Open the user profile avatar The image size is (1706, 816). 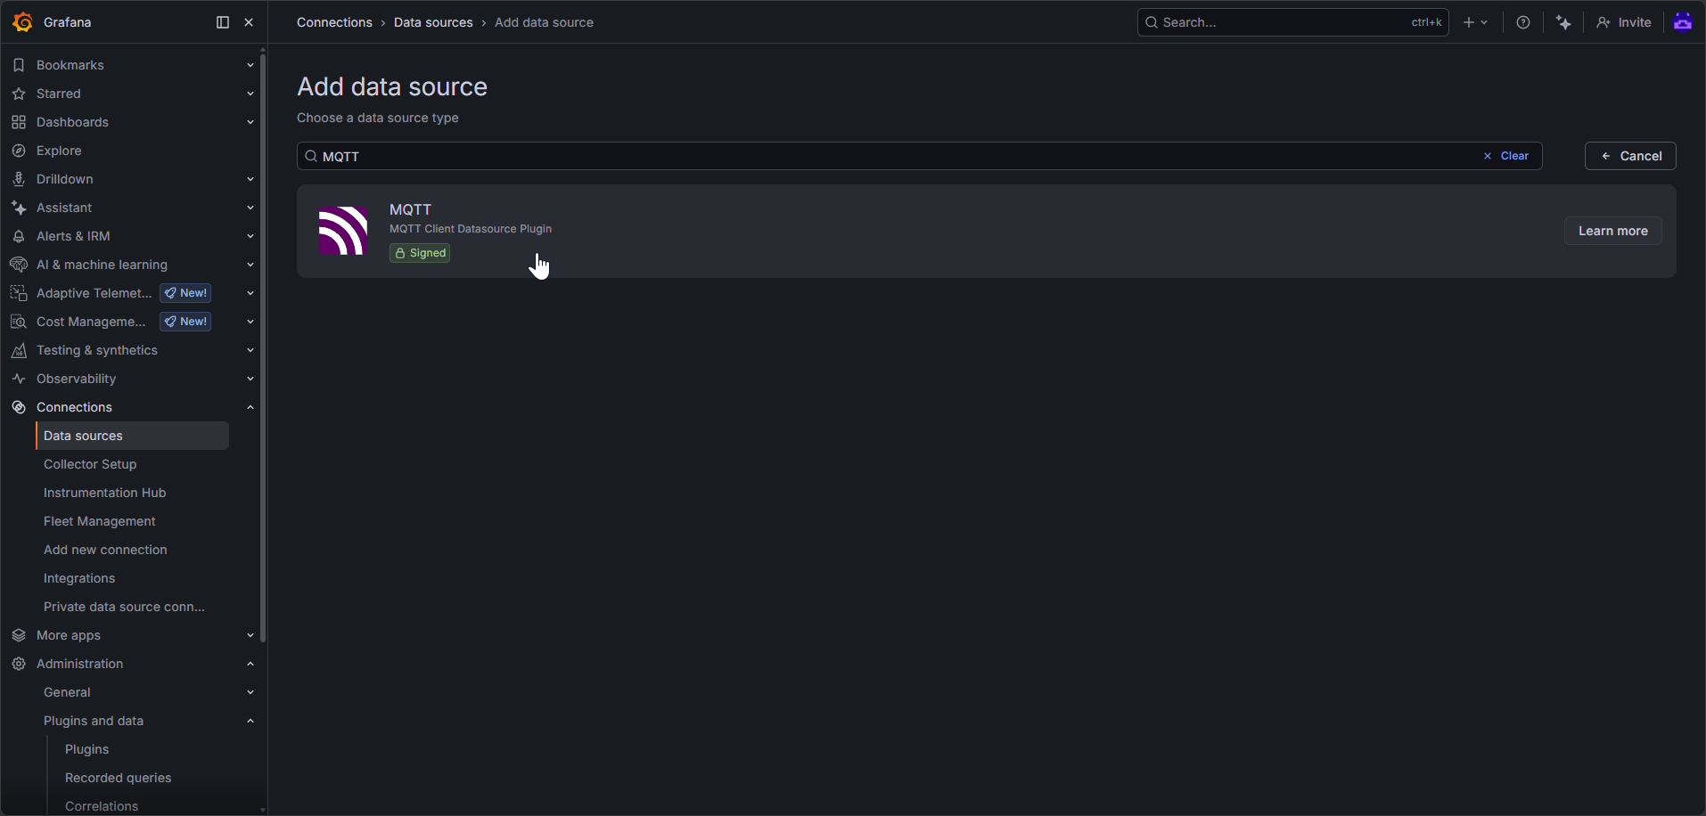pyautogui.click(x=1683, y=22)
